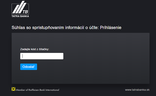The height and width of the screenshot is (96, 156).
Task: Open the www.tatrabanka.sk link
Action: [x=137, y=90]
